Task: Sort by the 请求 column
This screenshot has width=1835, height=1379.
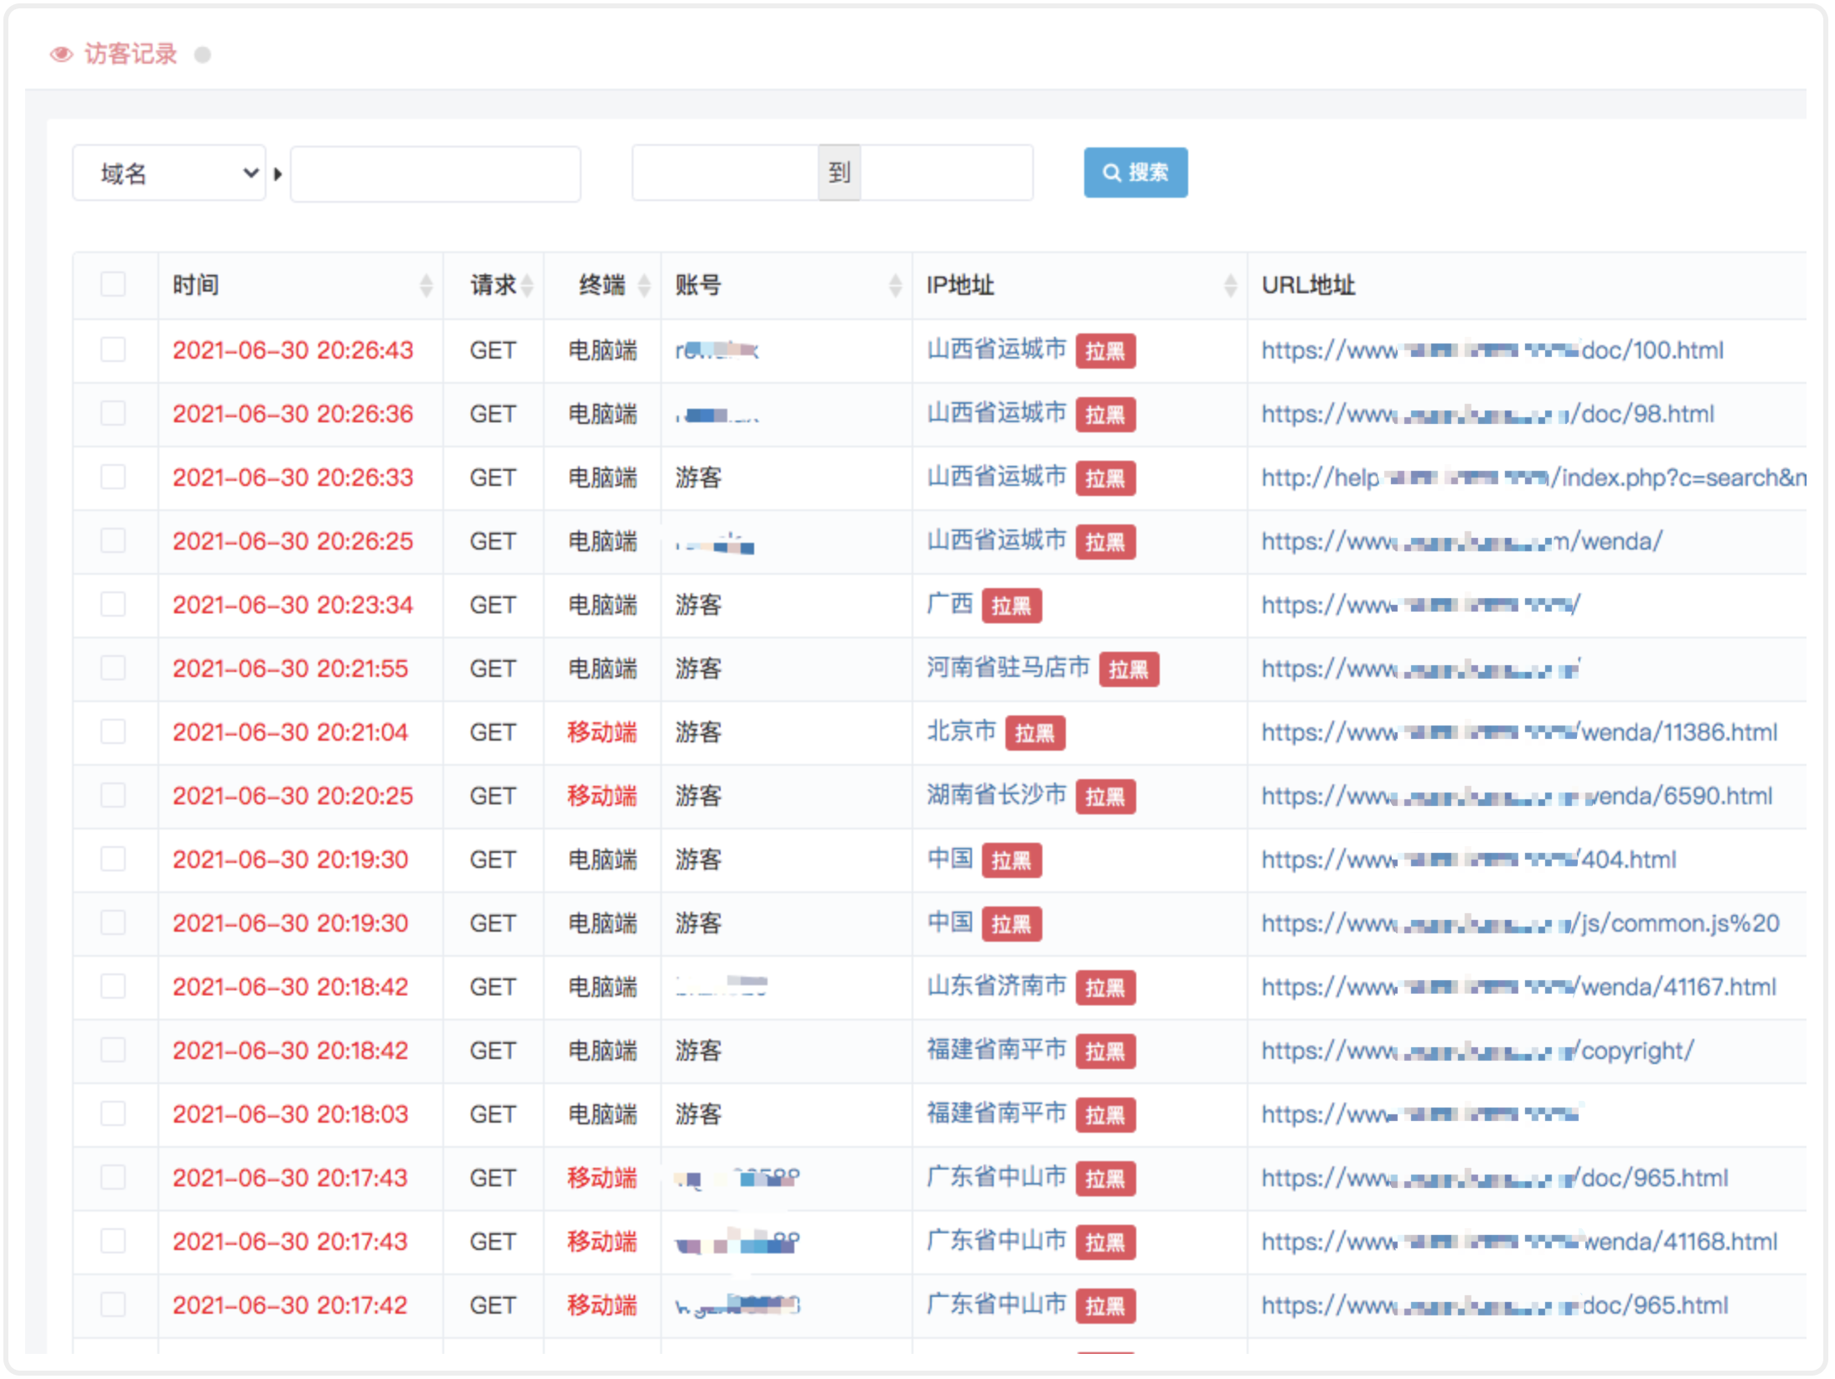Action: click(527, 286)
